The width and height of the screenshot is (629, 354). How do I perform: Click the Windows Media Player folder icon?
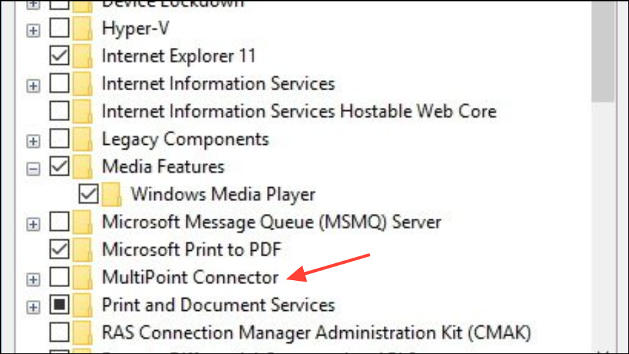(x=111, y=195)
